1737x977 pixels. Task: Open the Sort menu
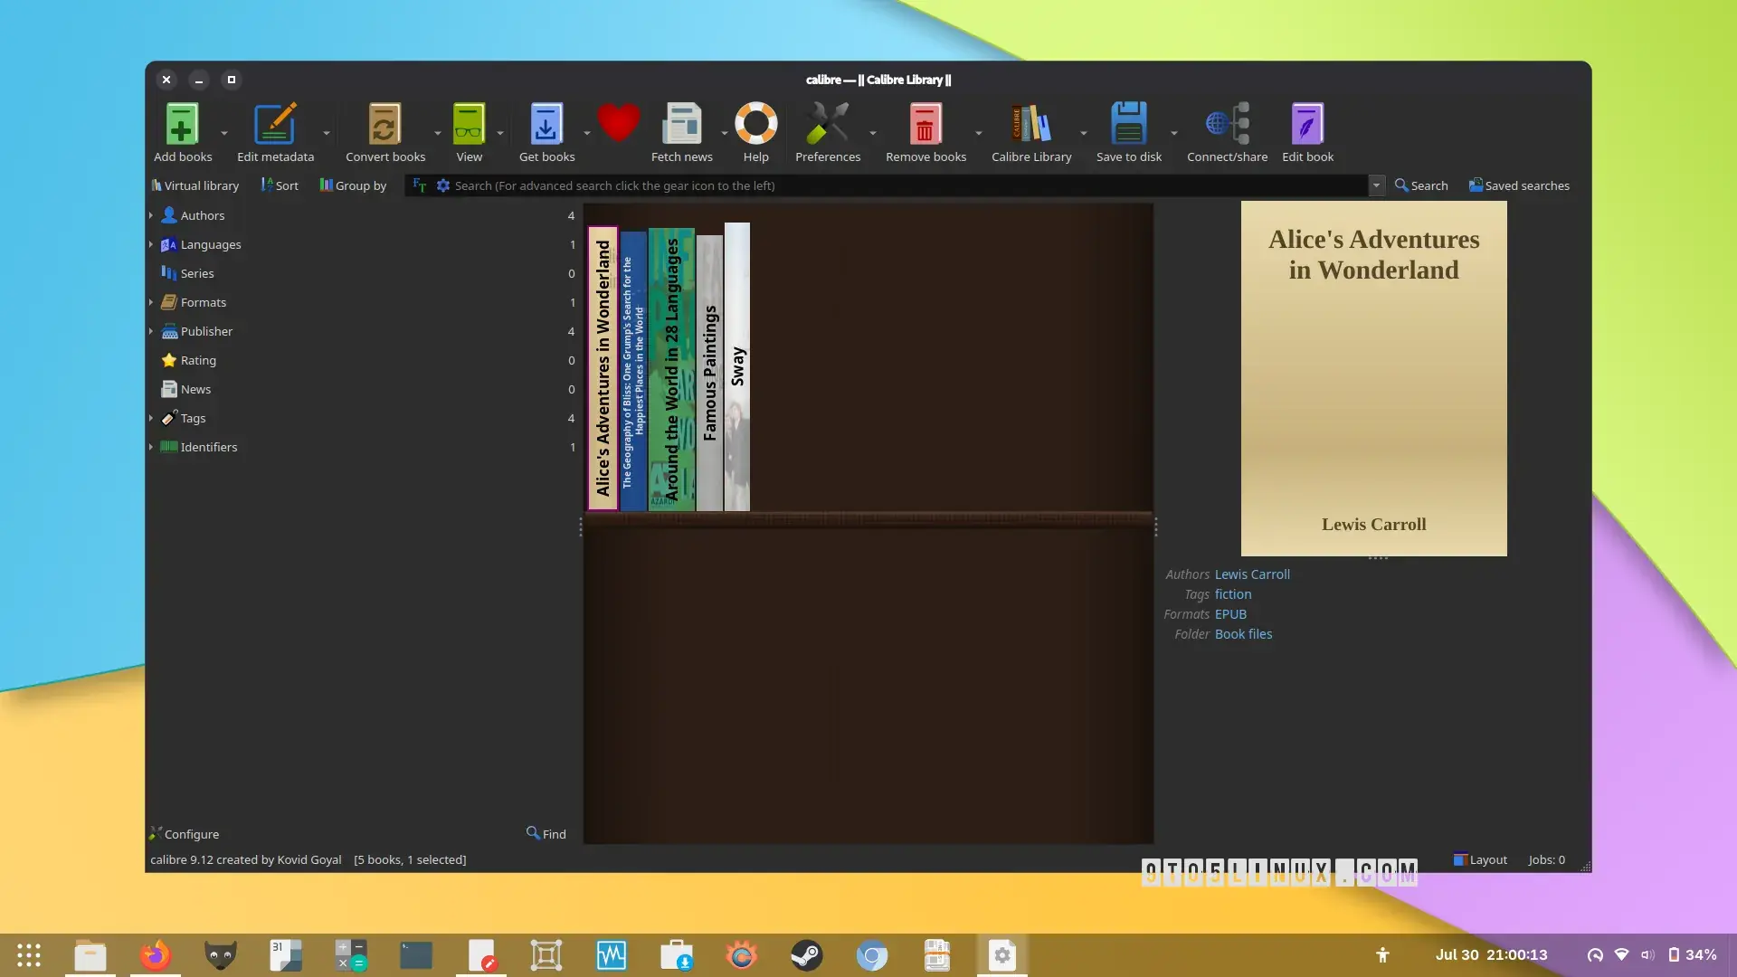(280, 185)
